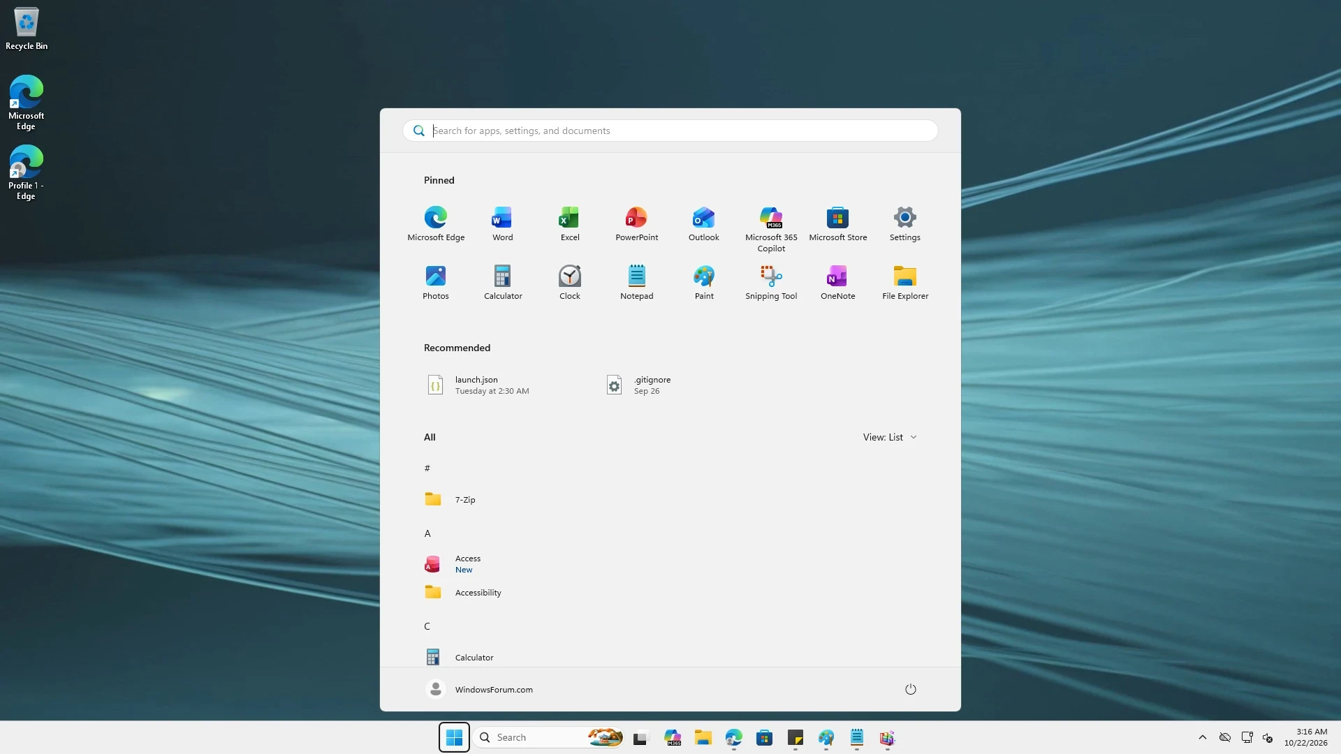Screen dimensions: 1341x754
Task: Open pinned Calculator app
Action: pos(502,283)
